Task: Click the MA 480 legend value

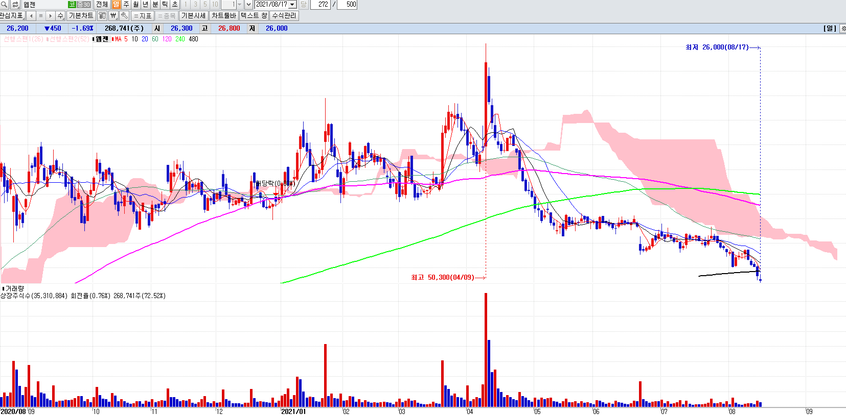Action: pos(193,39)
